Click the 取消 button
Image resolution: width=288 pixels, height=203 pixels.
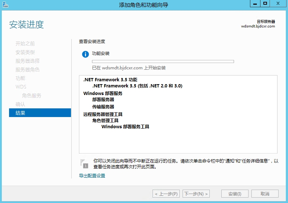pos(265,194)
